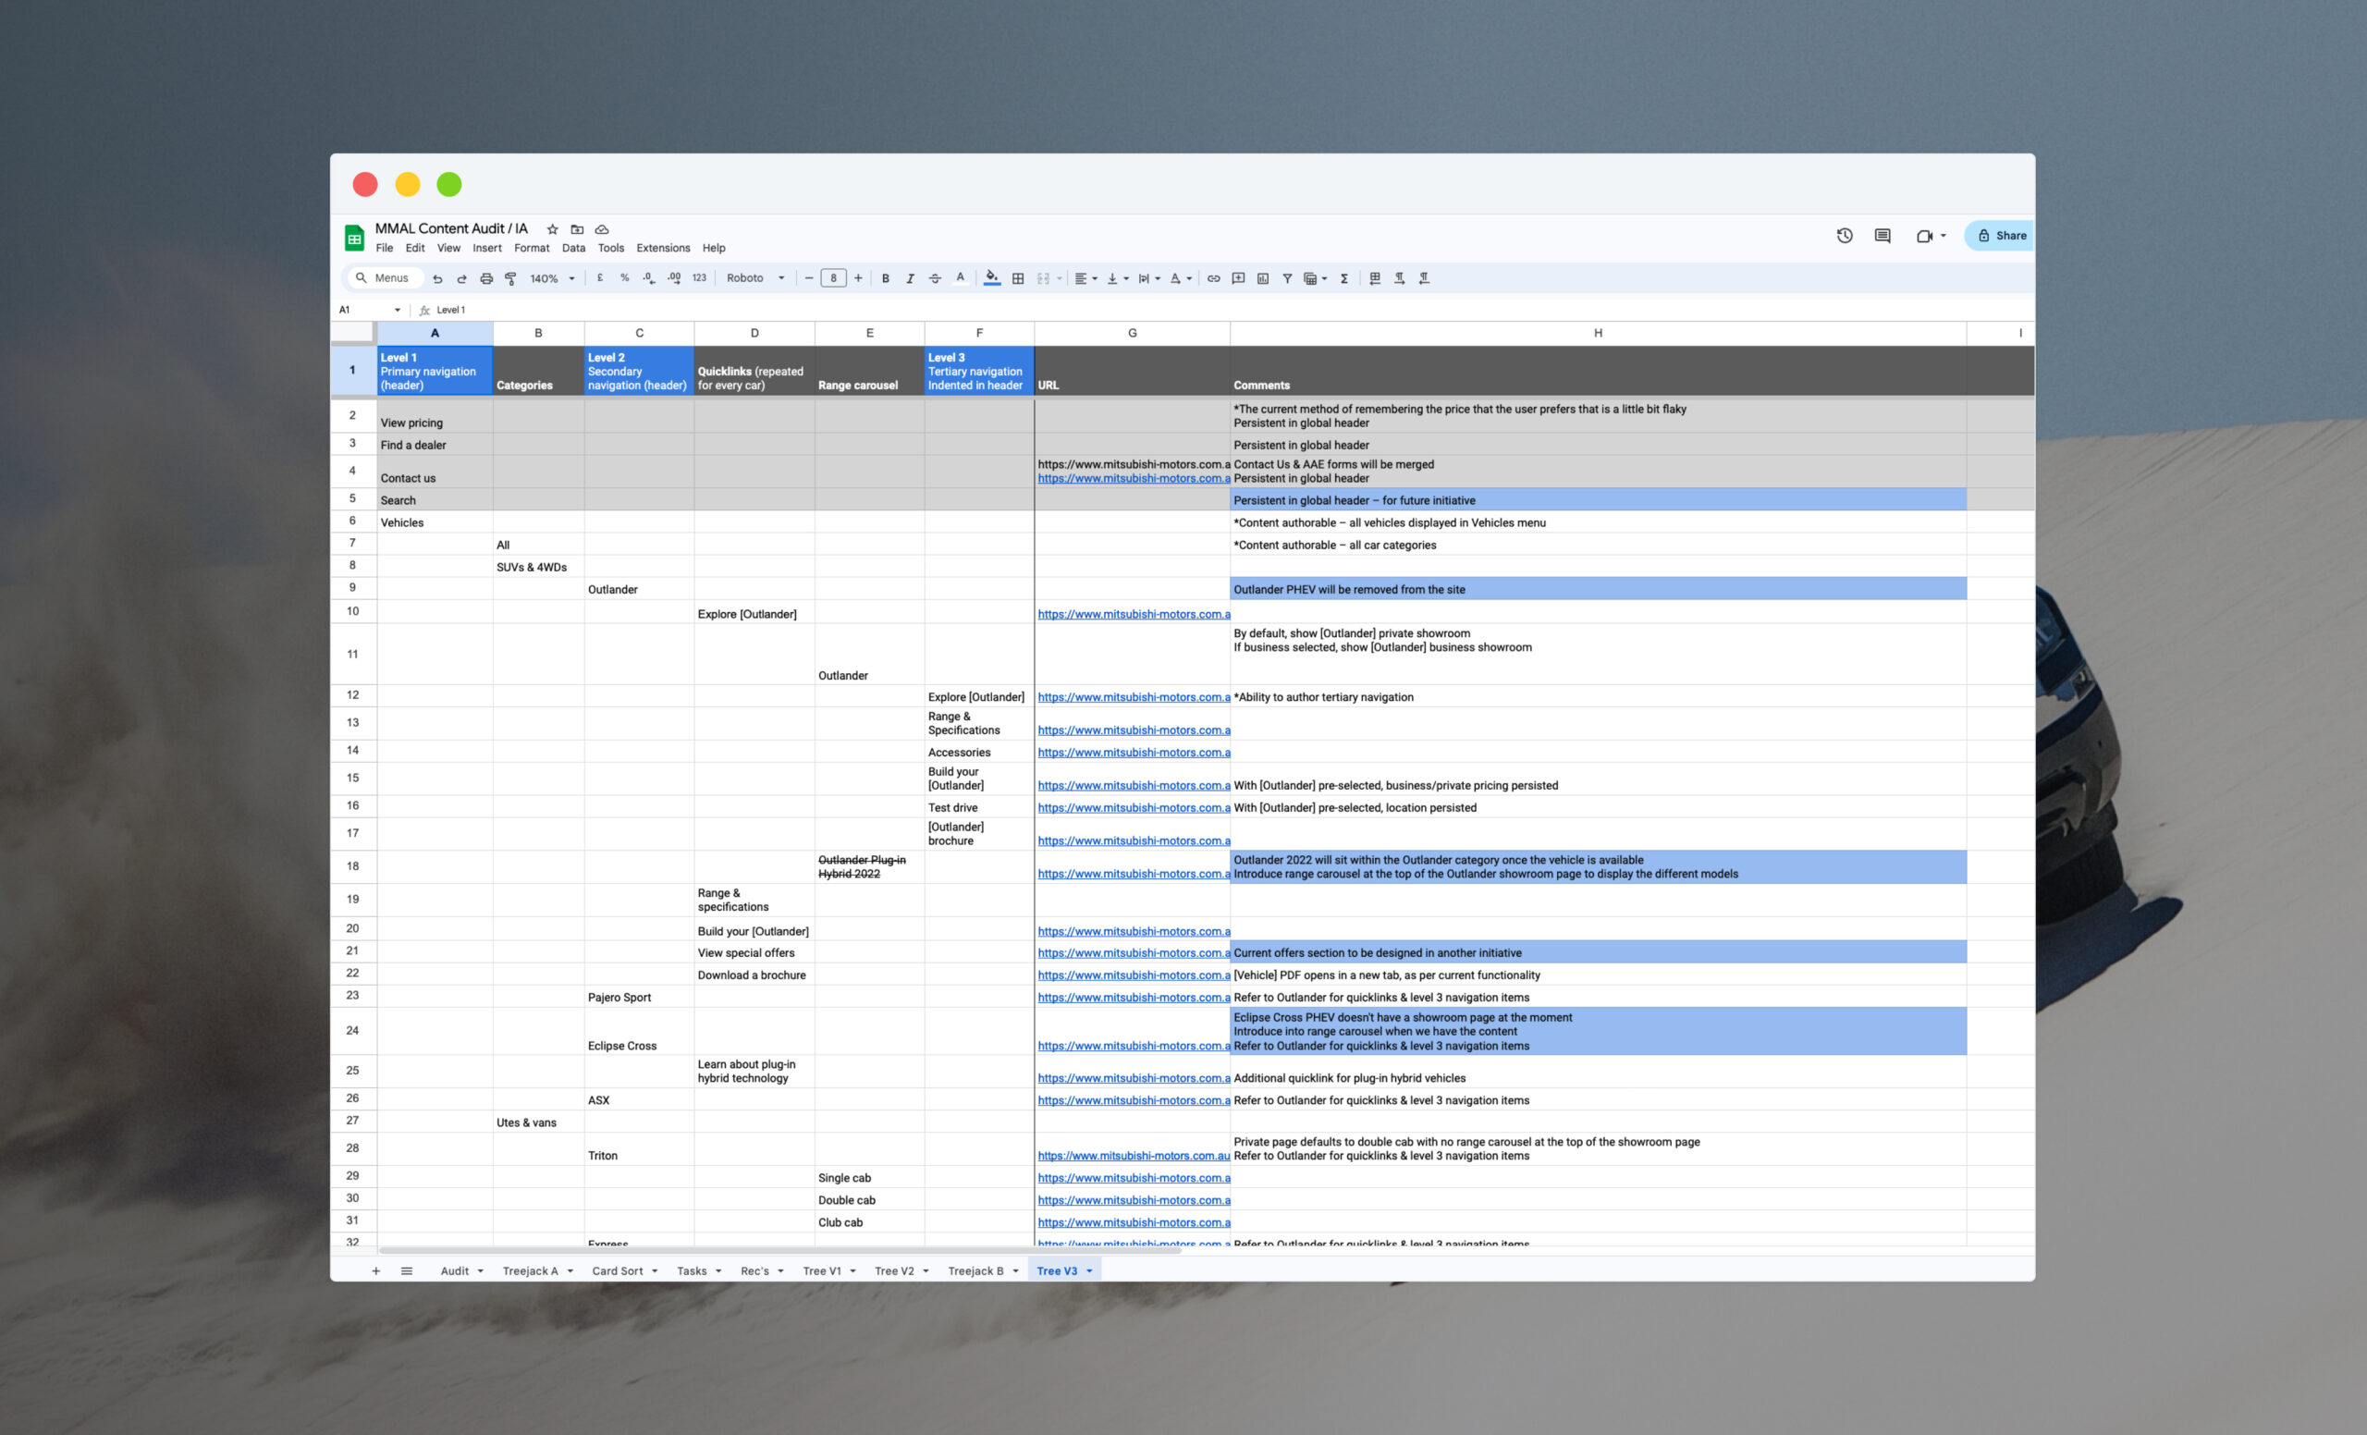Switch to the Audit sheet tab
The image size is (2367, 1435).
(461, 1270)
